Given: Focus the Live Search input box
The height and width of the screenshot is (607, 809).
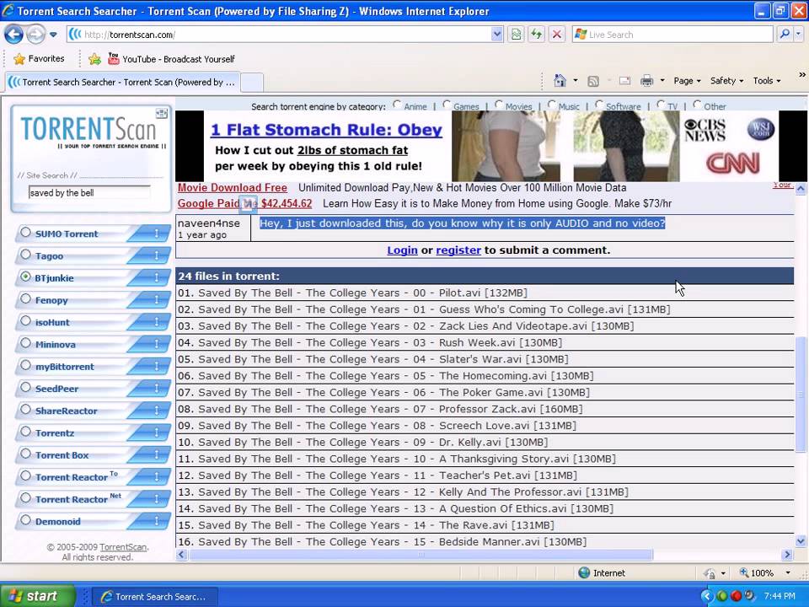Looking at the screenshot, I should [x=672, y=35].
